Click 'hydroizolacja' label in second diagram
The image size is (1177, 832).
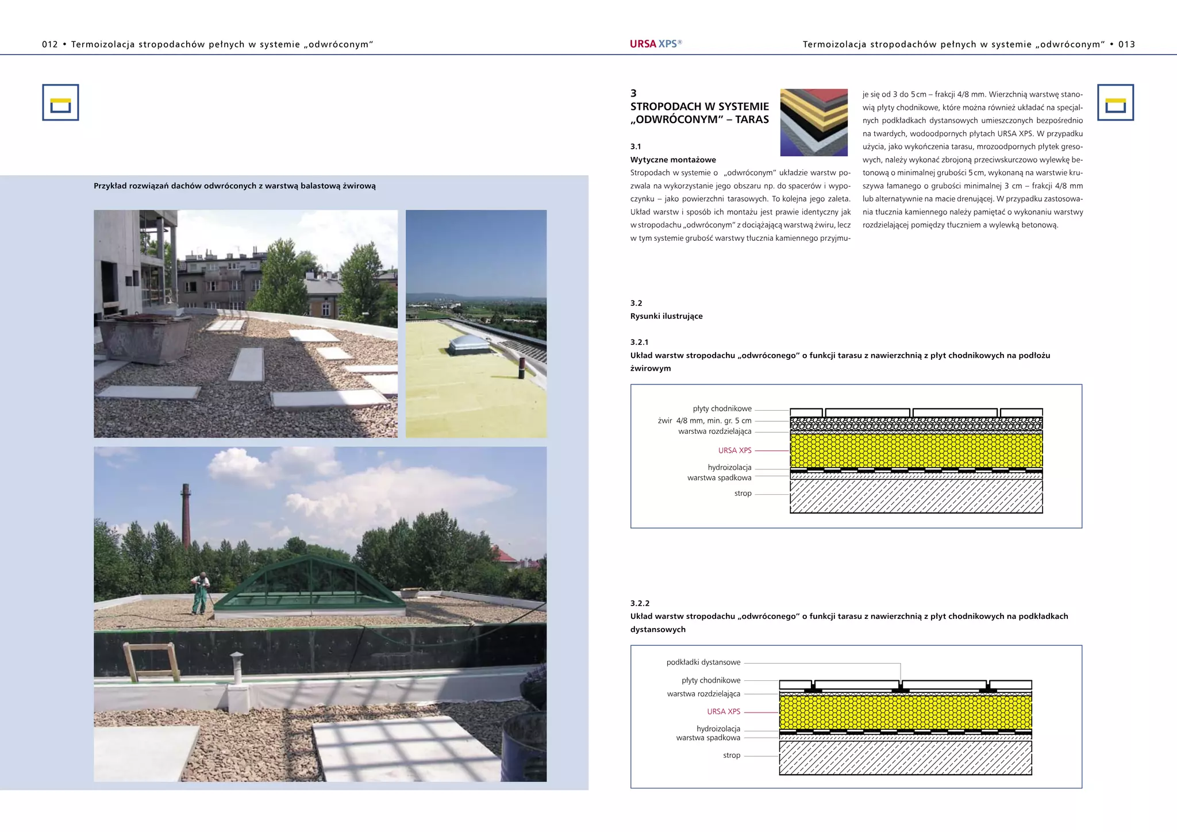(718, 729)
